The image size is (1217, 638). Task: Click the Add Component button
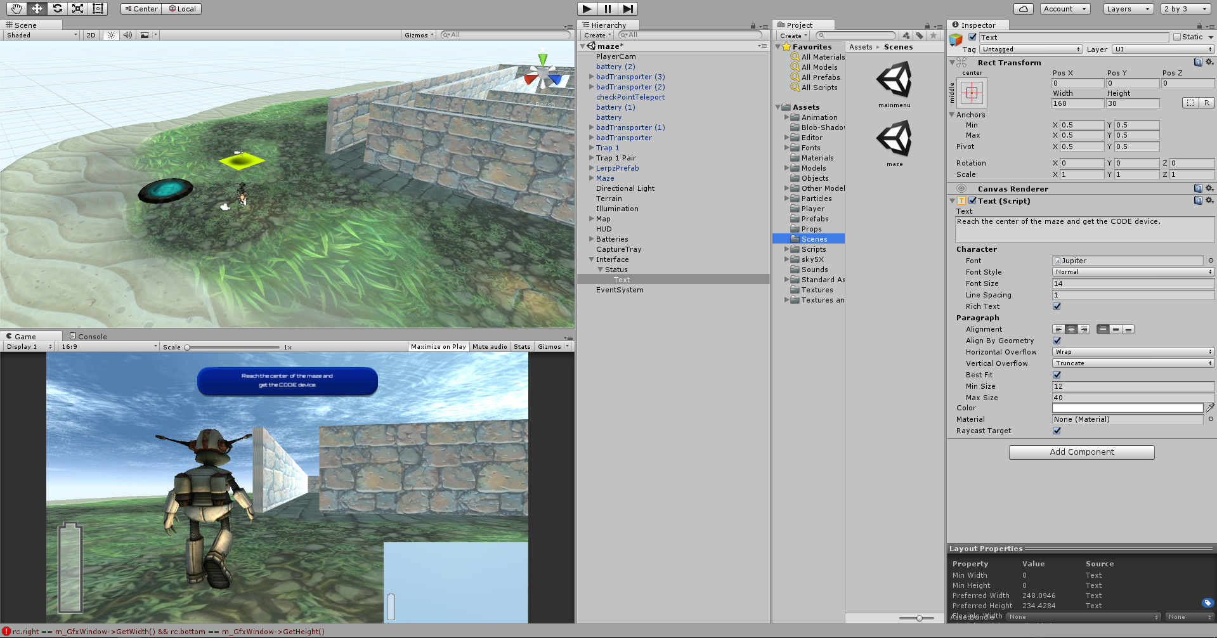[1081, 452]
